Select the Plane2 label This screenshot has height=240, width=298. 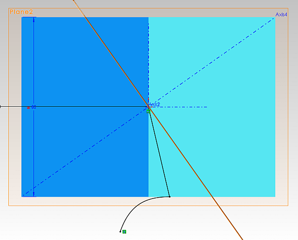(x=21, y=12)
